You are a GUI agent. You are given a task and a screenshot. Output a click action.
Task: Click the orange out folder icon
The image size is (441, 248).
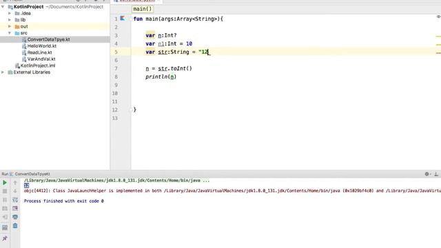click(x=17, y=26)
